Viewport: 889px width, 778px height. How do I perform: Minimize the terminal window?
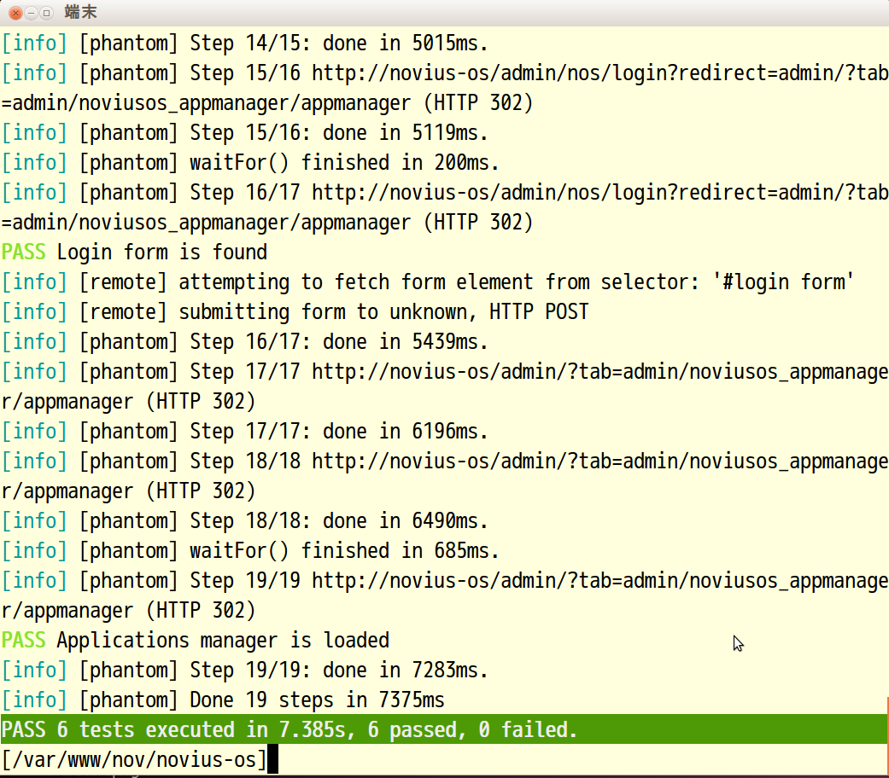pos(32,13)
